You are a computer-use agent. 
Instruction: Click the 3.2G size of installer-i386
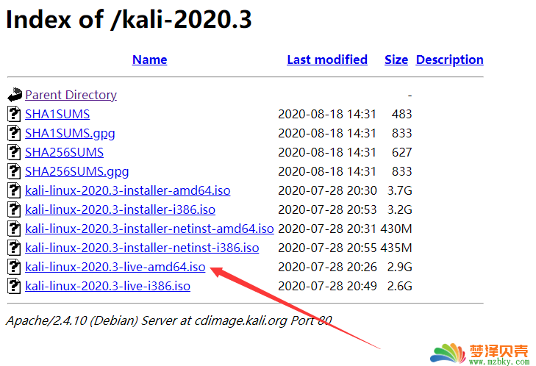point(399,210)
